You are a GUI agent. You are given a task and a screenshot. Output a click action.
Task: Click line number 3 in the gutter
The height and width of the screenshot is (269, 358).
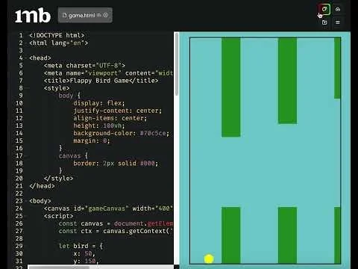pyautogui.click(x=21, y=51)
